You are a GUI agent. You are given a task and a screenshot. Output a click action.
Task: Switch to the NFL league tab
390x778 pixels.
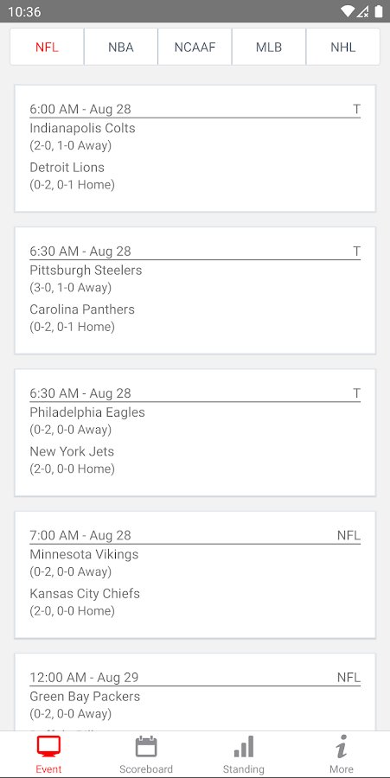48,48
